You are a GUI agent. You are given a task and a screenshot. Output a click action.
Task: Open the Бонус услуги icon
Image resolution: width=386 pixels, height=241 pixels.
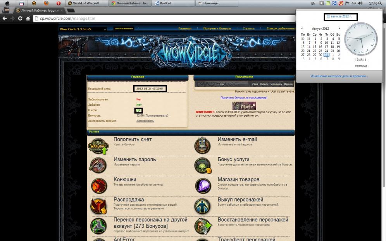coord(203,166)
